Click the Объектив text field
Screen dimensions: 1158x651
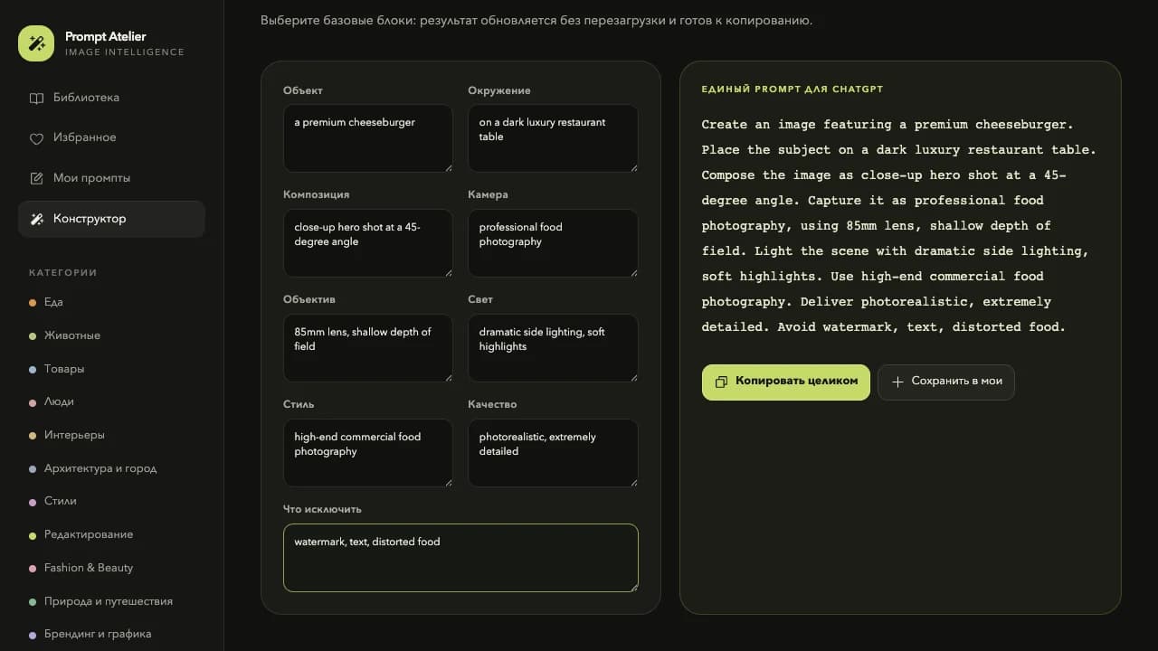(x=367, y=348)
